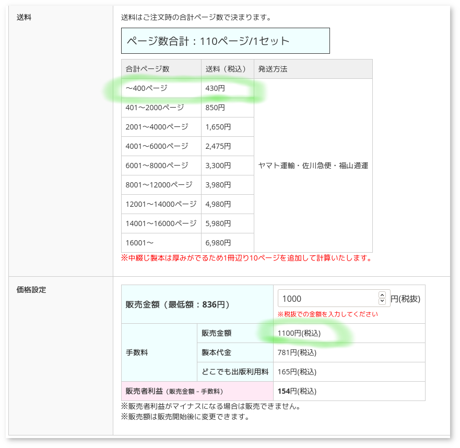Click the ヤマト運輸・佐川急便・福山通運 cell
The height and width of the screenshot is (448, 460).
[313, 166]
